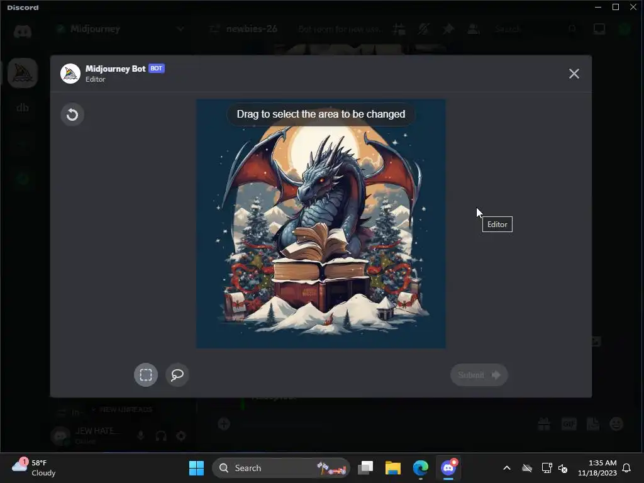This screenshot has width=644, height=483.
Task: Open the weather widget showing 58°F
Action: click(x=34, y=468)
